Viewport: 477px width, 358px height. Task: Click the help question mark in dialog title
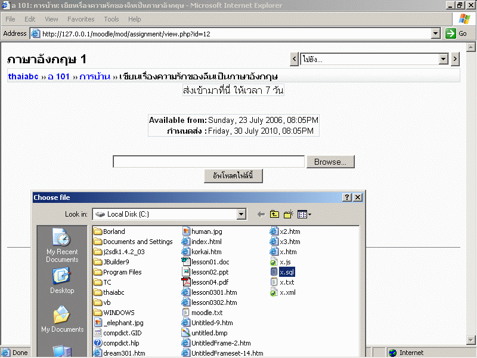coord(347,197)
